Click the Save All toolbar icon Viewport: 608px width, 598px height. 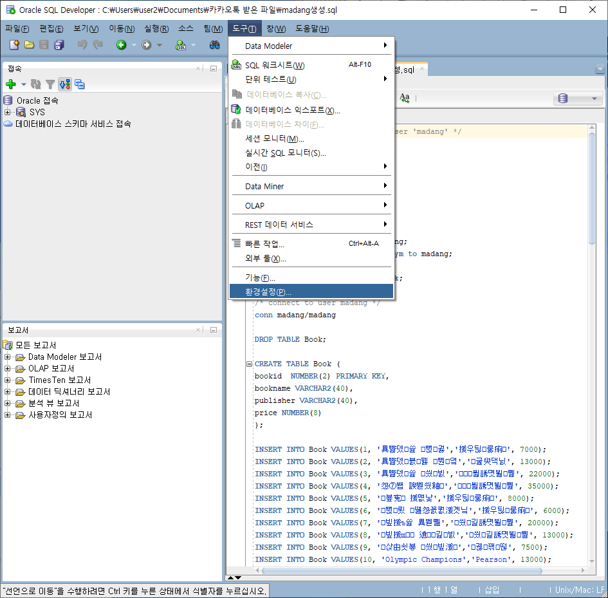tap(59, 45)
